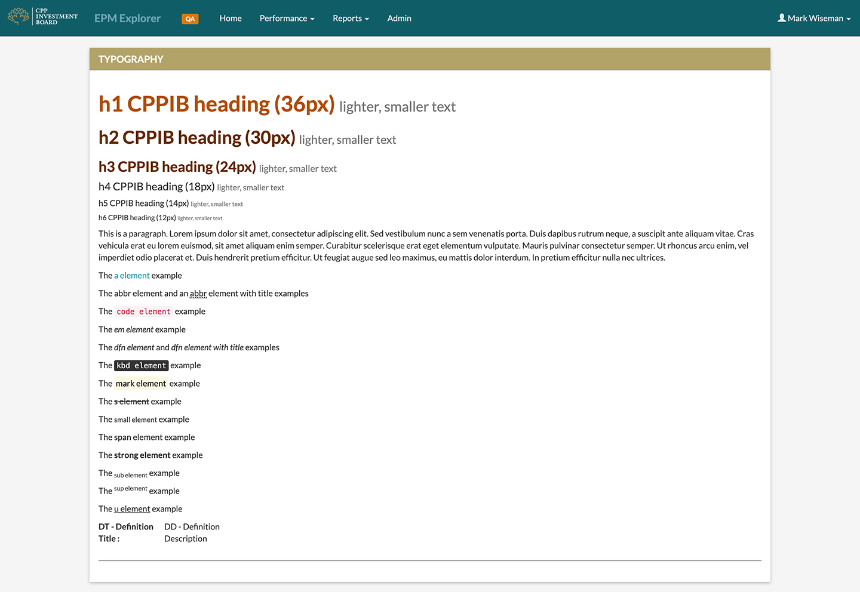The image size is (860, 592).
Task: Click the 'DD - Definition Description' text
Action: (x=192, y=533)
